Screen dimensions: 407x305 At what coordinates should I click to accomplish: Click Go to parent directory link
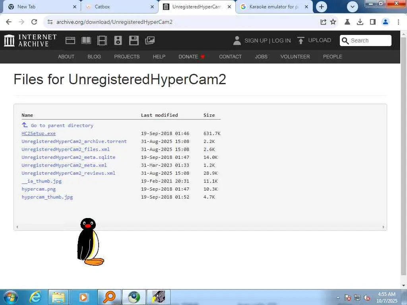[x=62, y=125]
